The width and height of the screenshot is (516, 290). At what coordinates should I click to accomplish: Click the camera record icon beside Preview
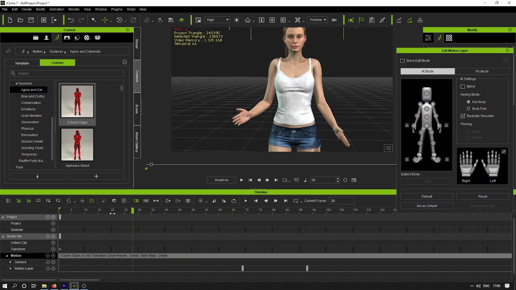334,20
